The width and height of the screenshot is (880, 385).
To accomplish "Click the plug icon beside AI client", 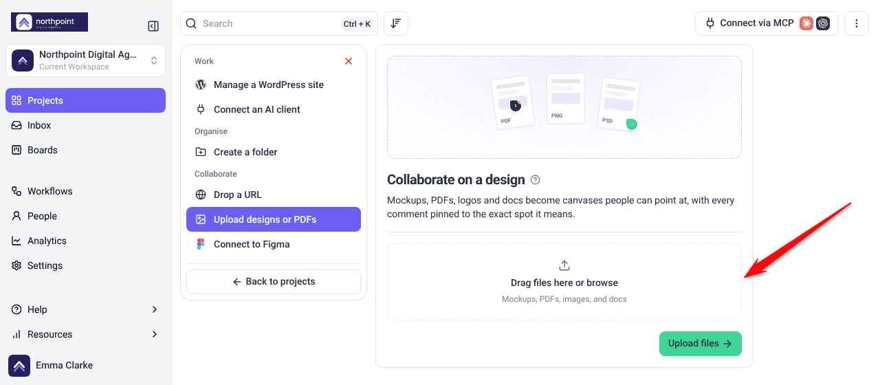I will point(201,109).
